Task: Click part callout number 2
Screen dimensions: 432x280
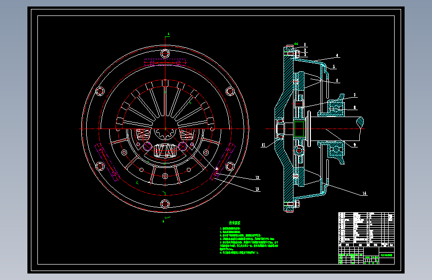Action: tap(305, 50)
